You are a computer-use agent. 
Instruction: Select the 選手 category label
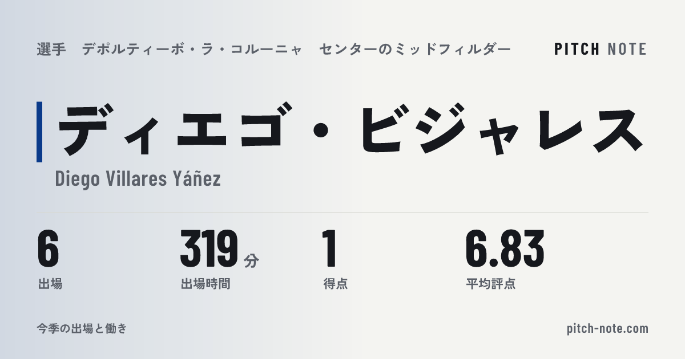pos(51,50)
